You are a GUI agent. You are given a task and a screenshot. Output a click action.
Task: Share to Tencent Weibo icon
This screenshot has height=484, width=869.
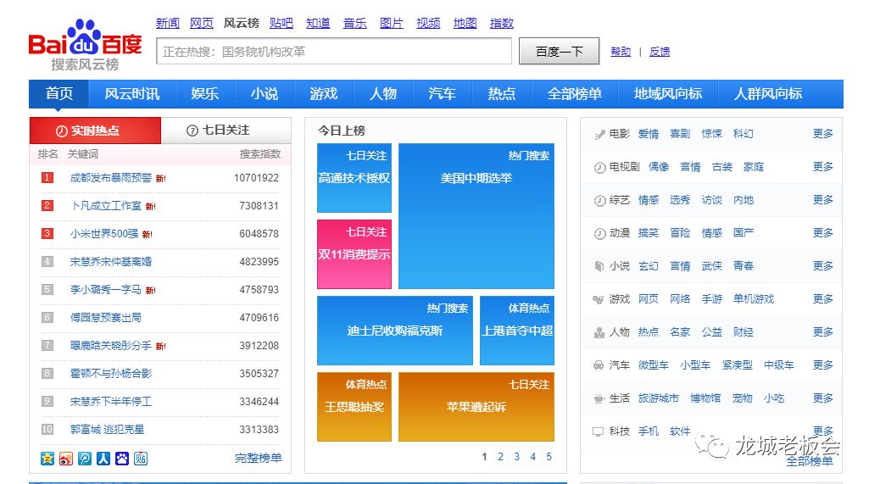[85, 459]
